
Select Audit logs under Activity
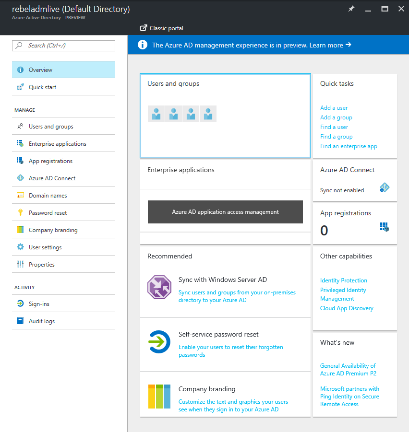[63, 321]
